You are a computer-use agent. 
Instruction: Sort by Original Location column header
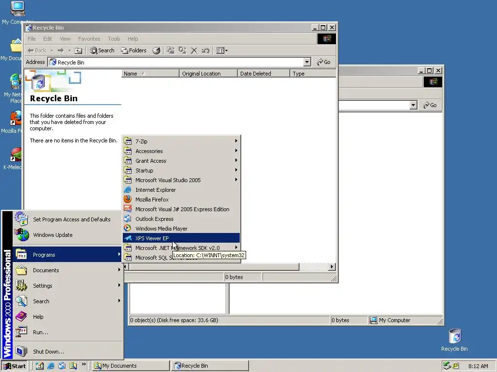click(208, 74)
